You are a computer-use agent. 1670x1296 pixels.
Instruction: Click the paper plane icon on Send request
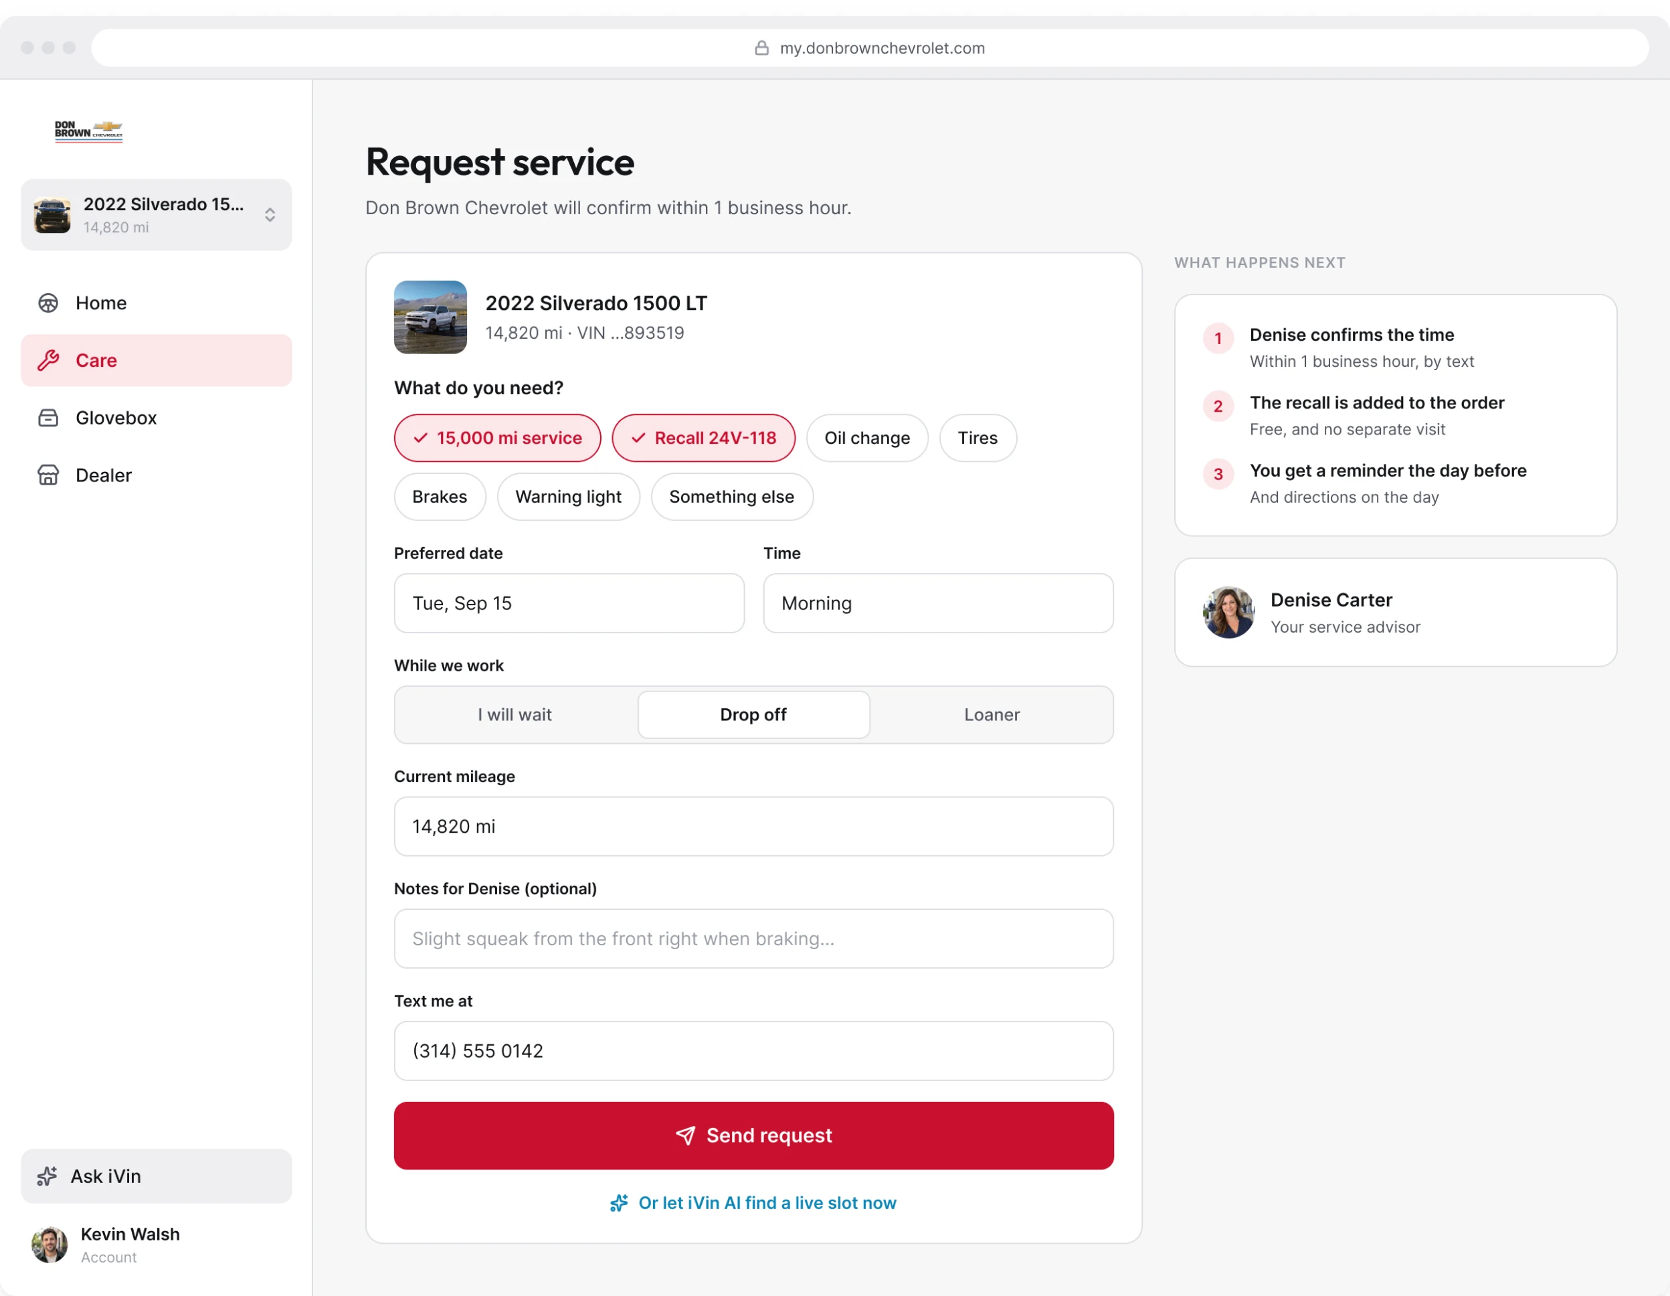click(686, 1135)
